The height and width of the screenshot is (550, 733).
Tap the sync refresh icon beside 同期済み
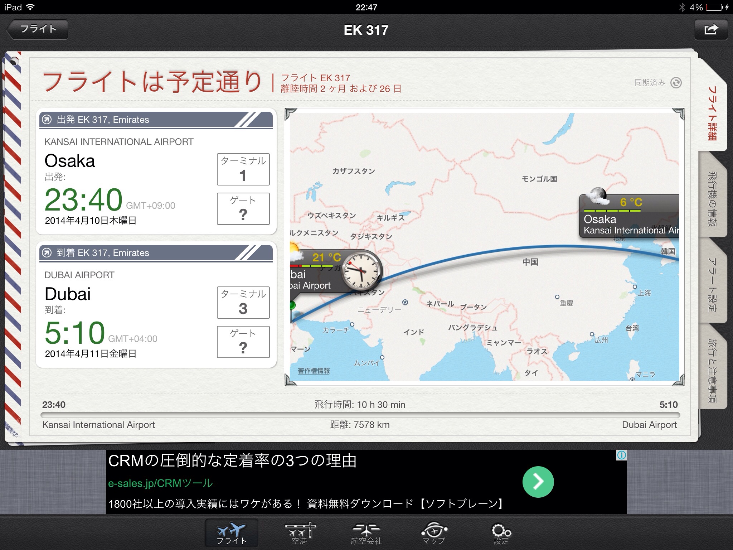676,83
